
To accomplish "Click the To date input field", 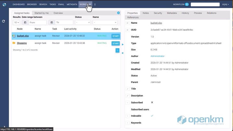I will [64, 22].
